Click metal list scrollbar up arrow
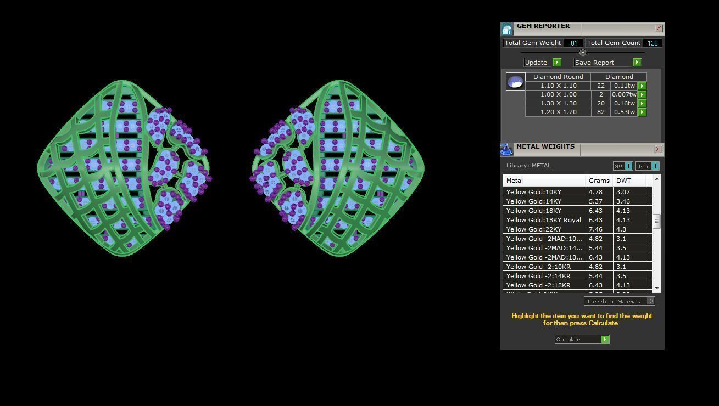Screen dimensions: 719x406 click(x=656, y=179)
